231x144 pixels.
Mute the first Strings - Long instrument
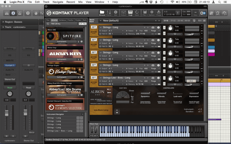point(164,33)
